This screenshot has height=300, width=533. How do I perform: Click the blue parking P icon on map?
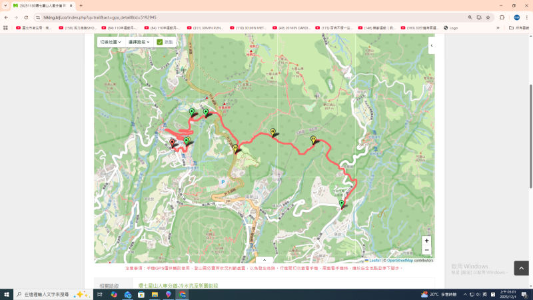tap(223, 181)
